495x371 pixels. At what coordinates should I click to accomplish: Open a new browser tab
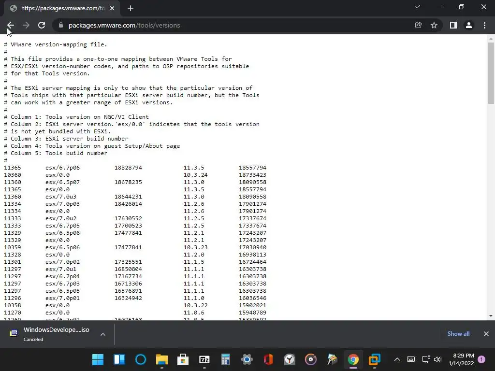[131, 8]
